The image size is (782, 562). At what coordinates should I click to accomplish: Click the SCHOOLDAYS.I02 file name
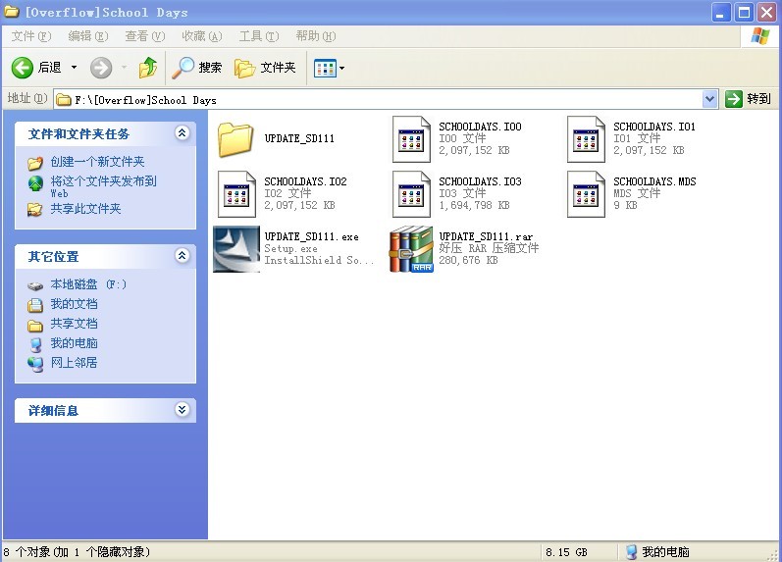305,181
